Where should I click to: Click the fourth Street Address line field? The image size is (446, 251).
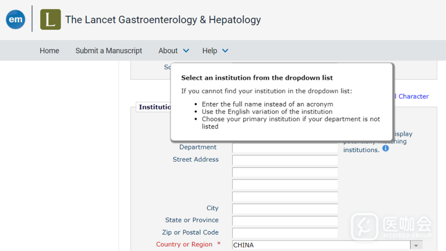(x=285, y=197)
